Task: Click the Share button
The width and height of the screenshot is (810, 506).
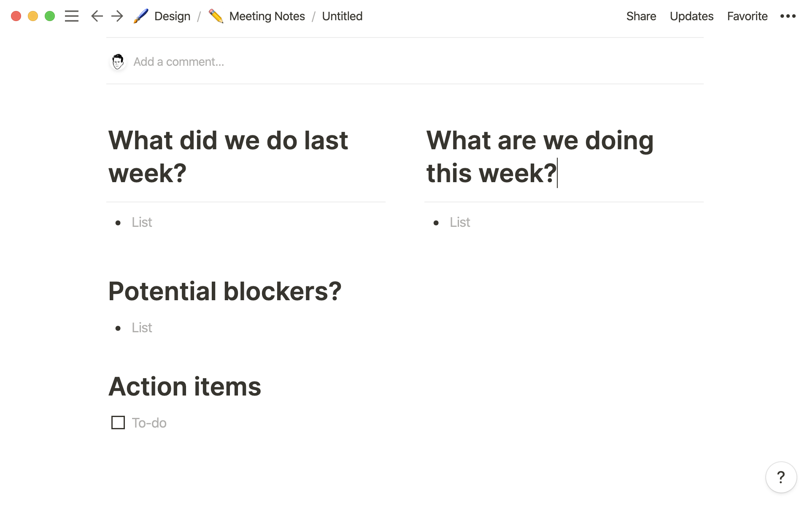Action: (640, 16)
